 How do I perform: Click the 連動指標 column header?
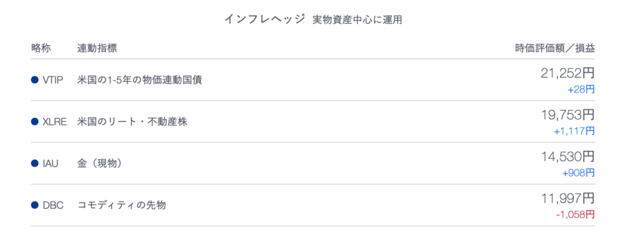(x=97, y=49)
